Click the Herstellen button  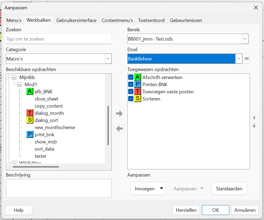point(186,210)
